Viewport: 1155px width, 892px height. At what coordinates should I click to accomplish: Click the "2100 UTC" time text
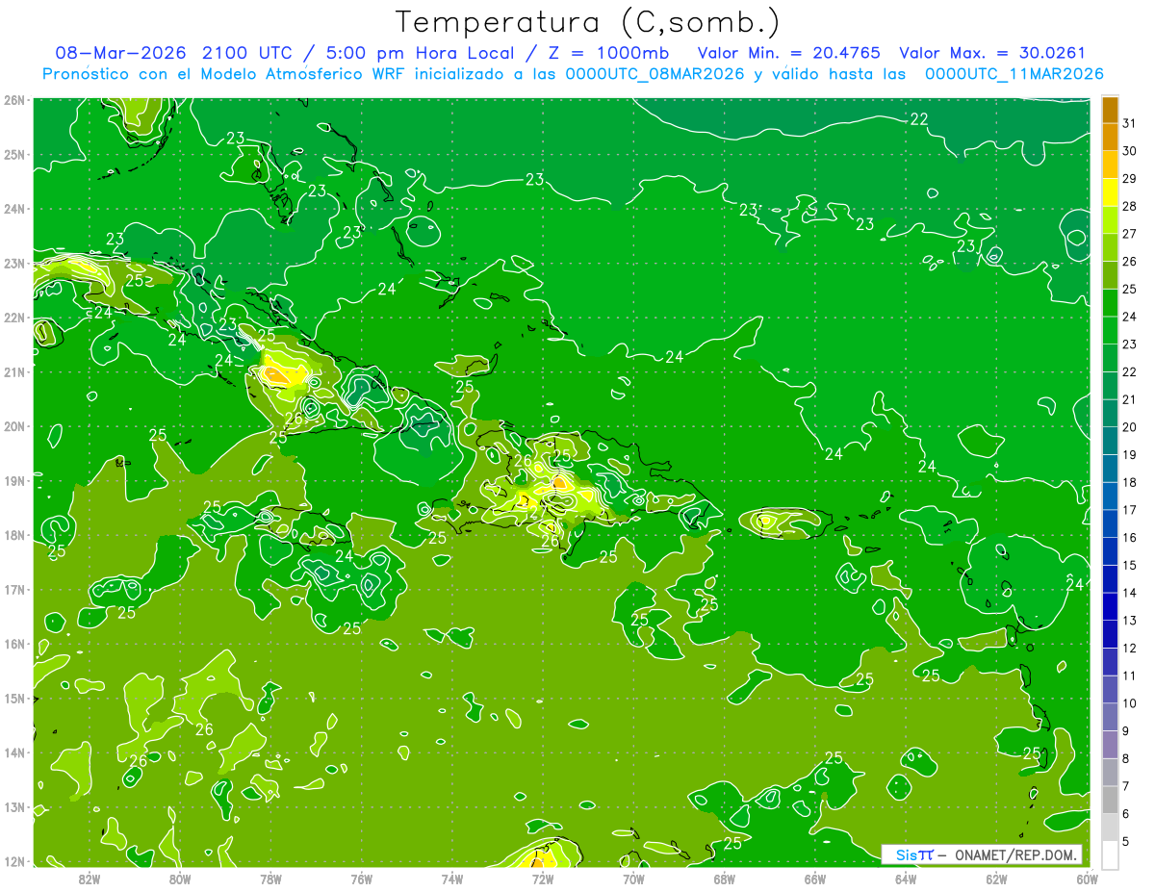coord(250,53)
